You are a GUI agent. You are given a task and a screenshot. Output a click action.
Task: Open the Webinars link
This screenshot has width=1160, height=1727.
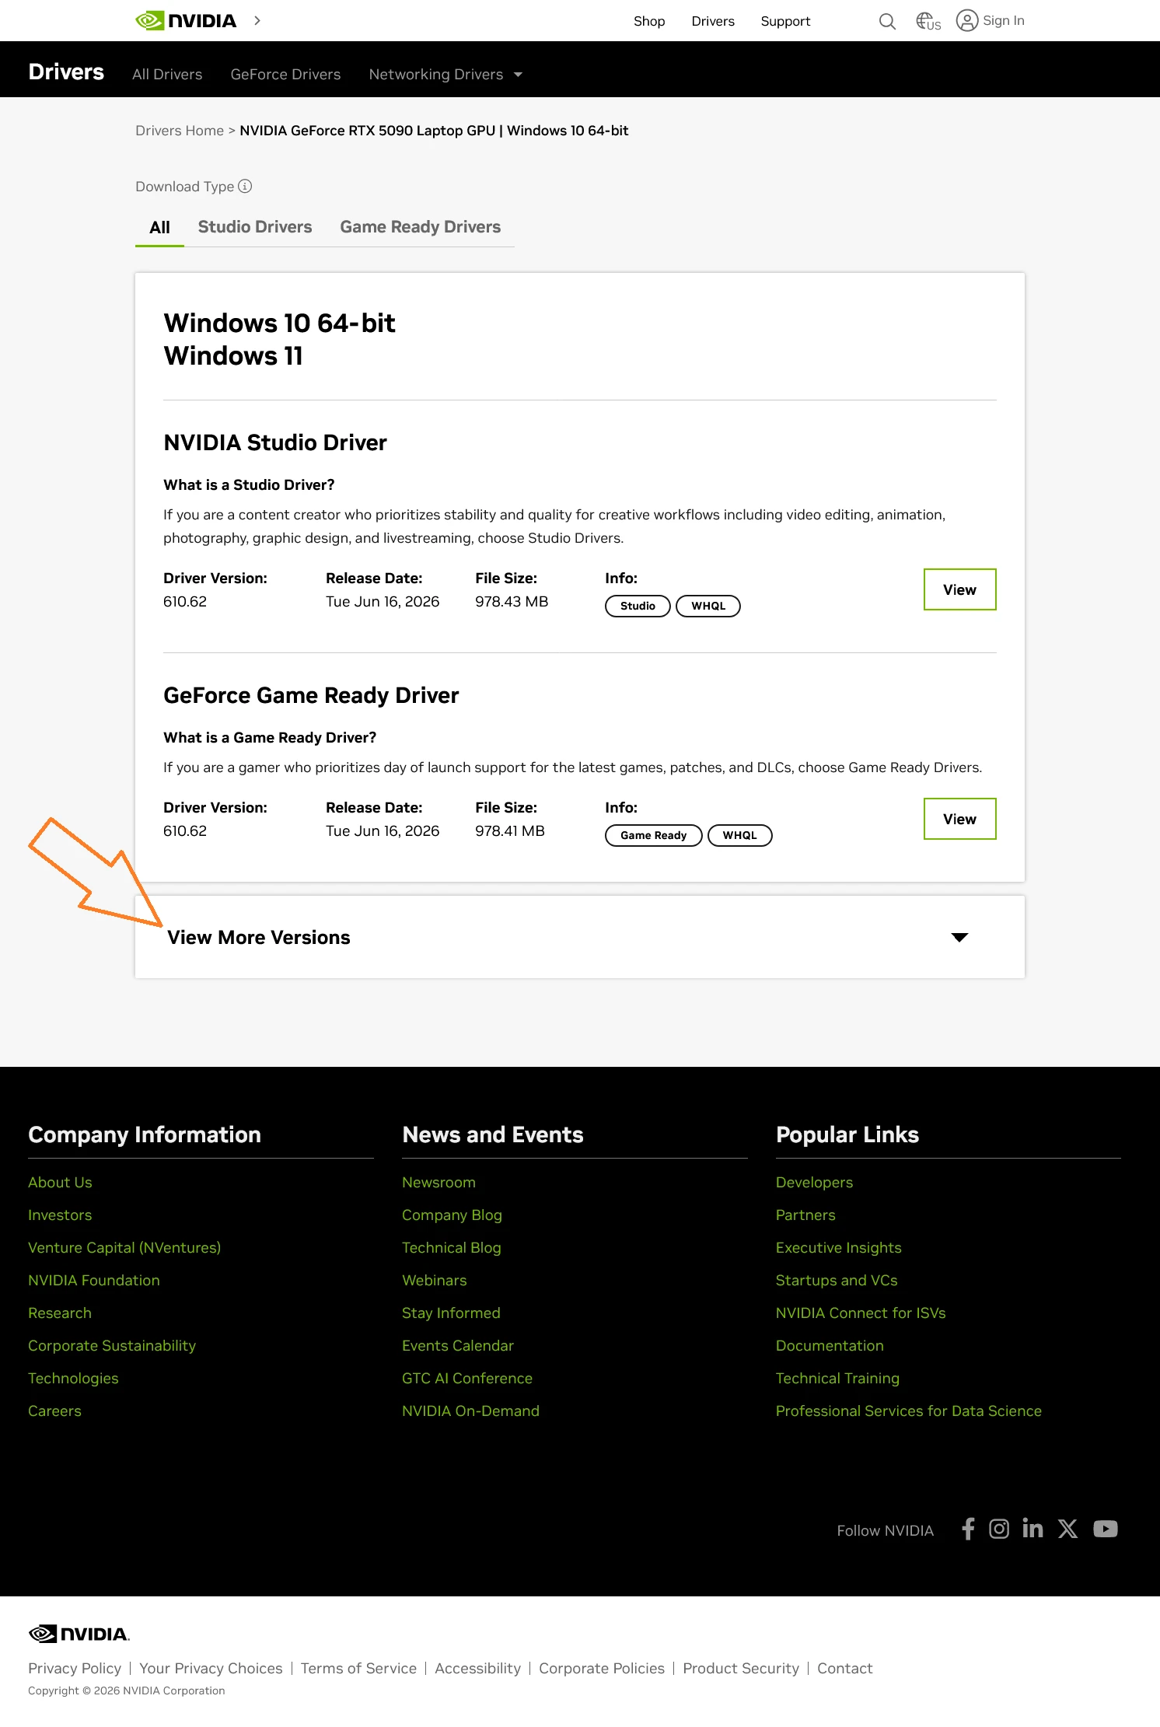coord(434,1280)
